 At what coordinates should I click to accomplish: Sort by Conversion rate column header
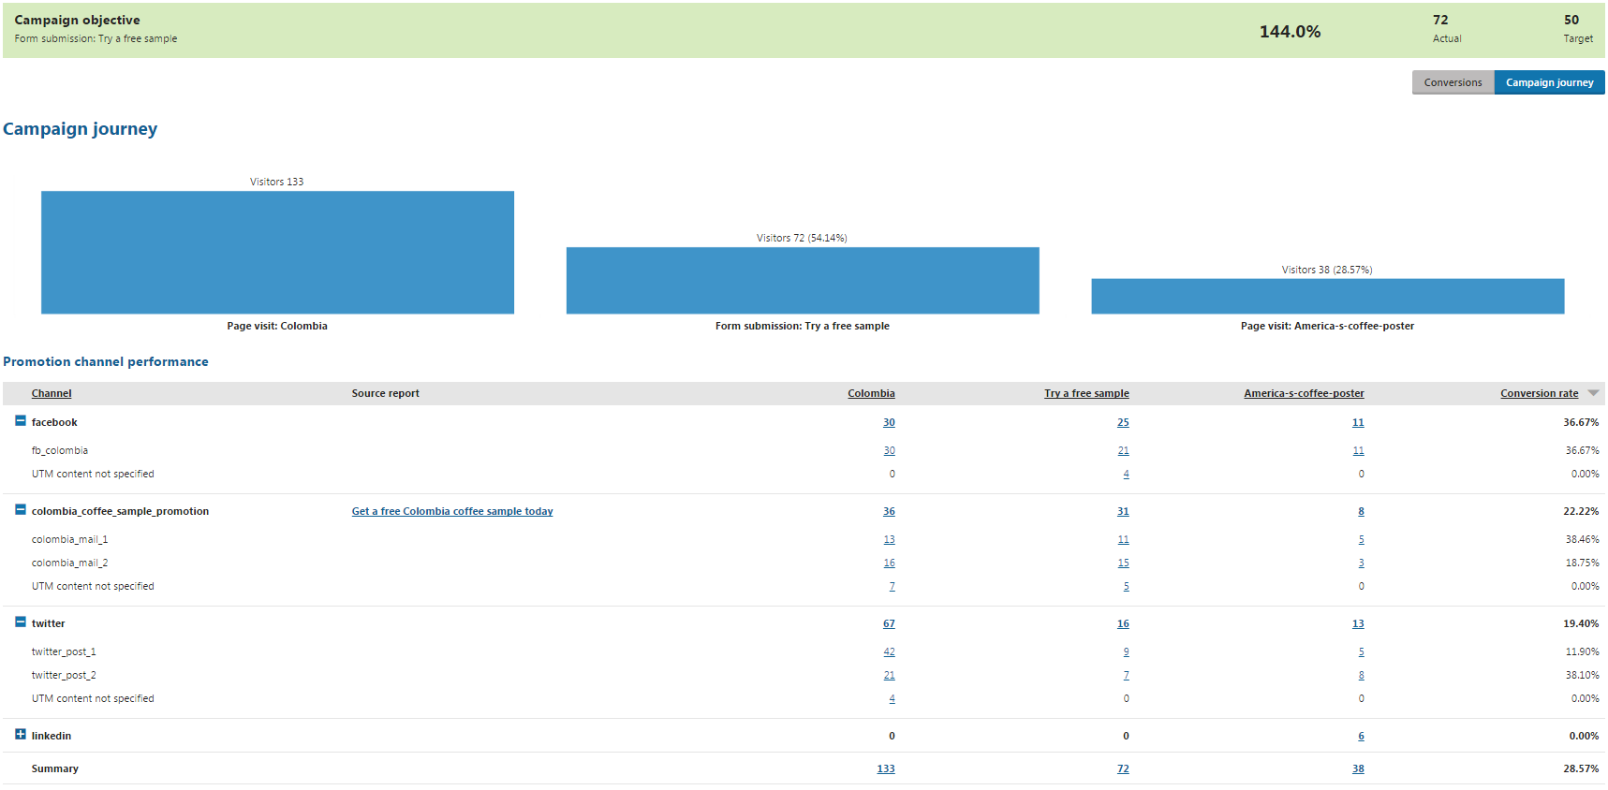pos(1538,393)
